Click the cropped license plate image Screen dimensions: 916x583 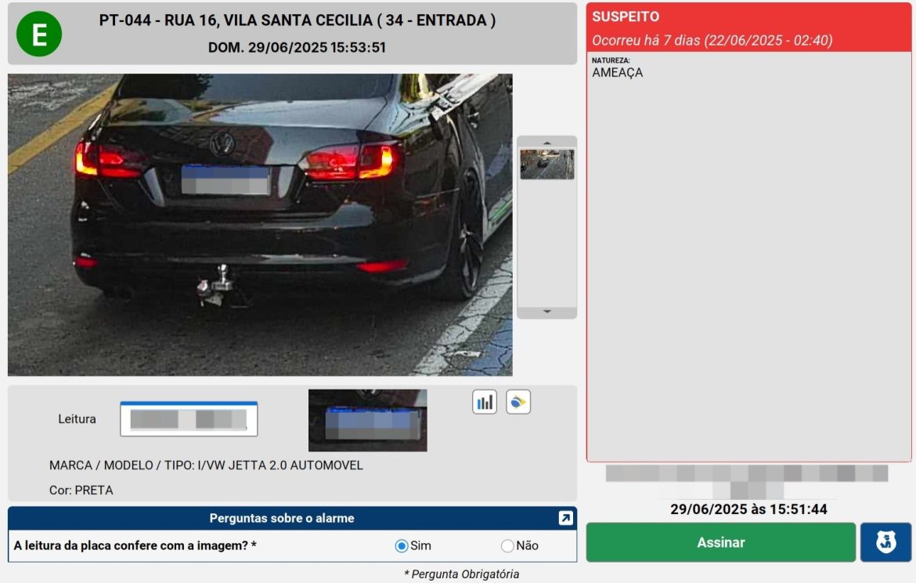click(x=367, y=421)
